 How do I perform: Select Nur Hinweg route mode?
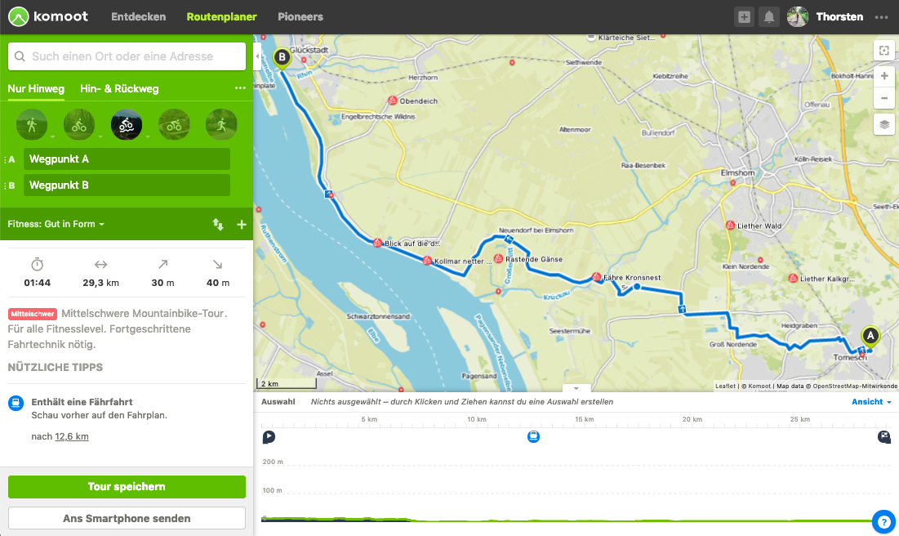[x=36, y=89]
